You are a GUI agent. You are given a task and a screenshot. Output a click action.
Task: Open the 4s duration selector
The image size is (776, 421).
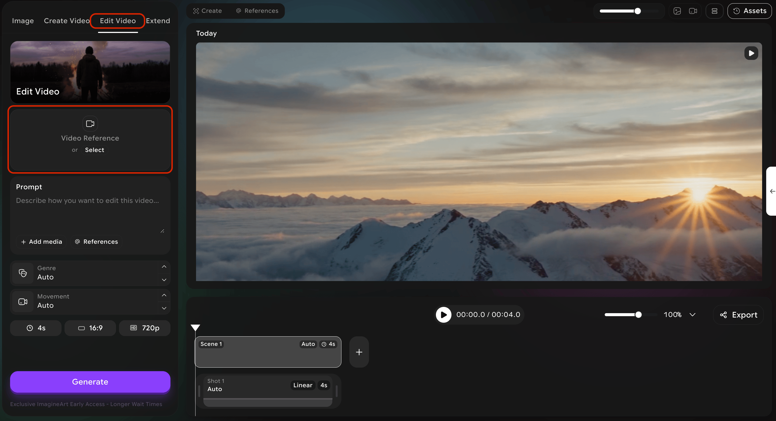(x=36, y=328)
